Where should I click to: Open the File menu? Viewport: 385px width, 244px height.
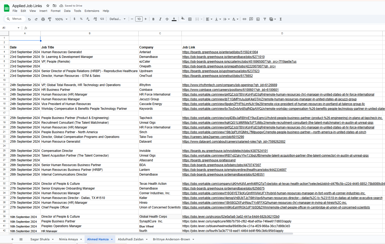[x=15, y=11]
